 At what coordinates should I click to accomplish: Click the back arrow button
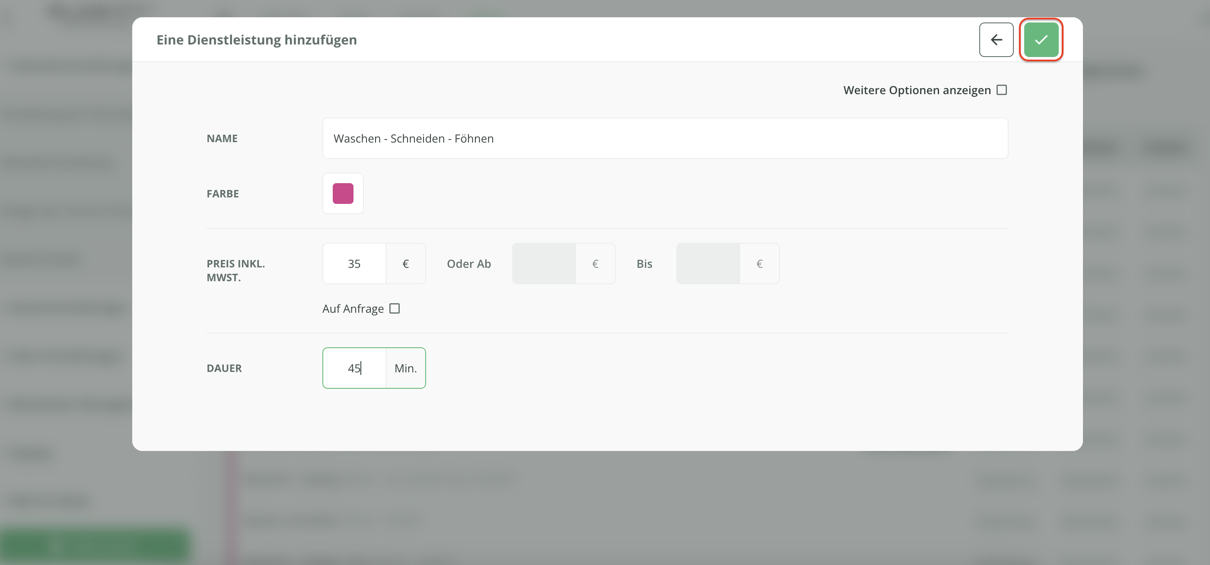(x=996, y=40)
